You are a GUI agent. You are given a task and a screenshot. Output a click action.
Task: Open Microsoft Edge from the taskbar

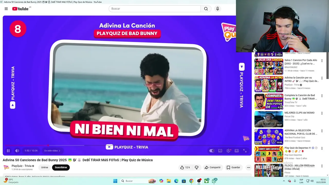click(x=176, y=181)
